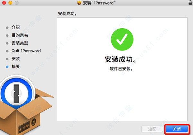Close the installer with red window button
This screenshot has height=135, width=193.
[4, 3]
